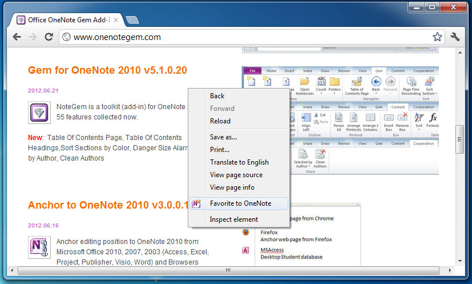Click the MS Access icon in the anchor list

click(x=245, y=250)
